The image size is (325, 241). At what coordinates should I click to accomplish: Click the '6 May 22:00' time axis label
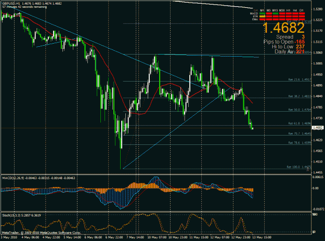click(114, 237)
